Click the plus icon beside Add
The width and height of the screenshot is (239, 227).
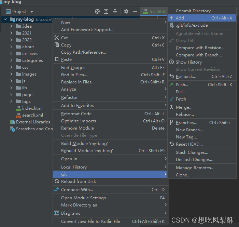coord(171,18)
